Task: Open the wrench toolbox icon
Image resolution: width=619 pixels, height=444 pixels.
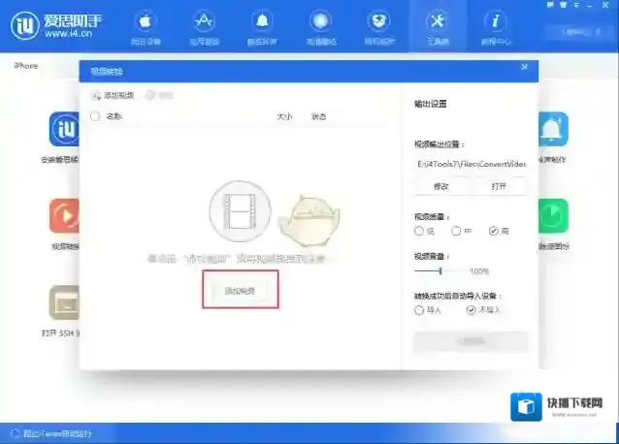Action: coord(438,26)
